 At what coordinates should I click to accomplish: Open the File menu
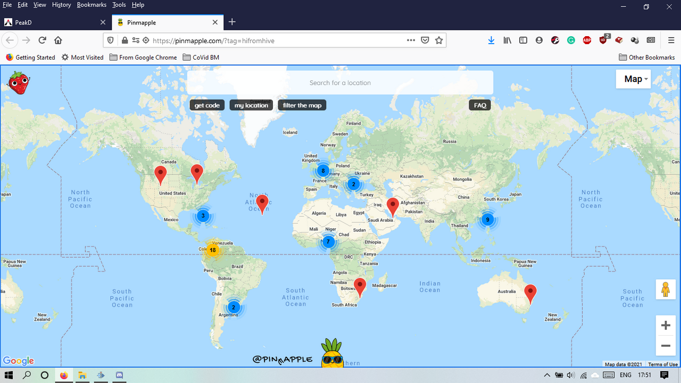click(x=7, y=5)
